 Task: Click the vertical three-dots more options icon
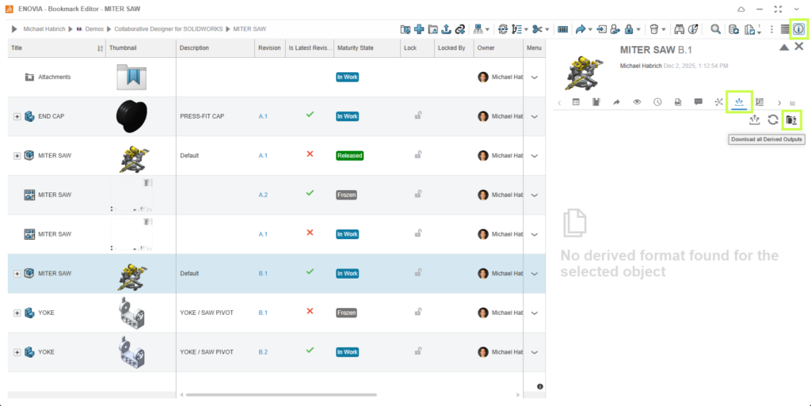[771, 29]
